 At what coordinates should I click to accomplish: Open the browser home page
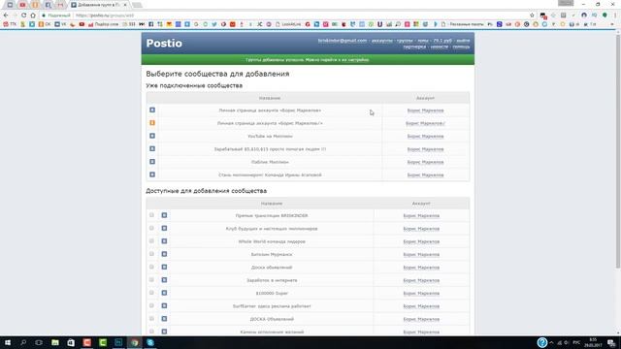(x=33, y=16)
